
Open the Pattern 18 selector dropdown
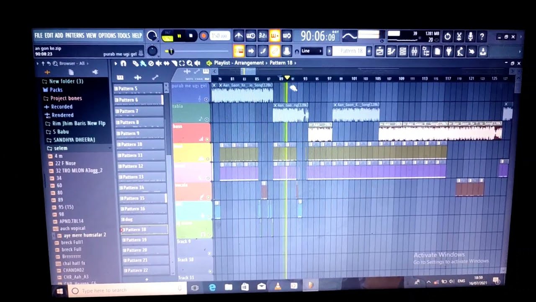tap(349, 51)
